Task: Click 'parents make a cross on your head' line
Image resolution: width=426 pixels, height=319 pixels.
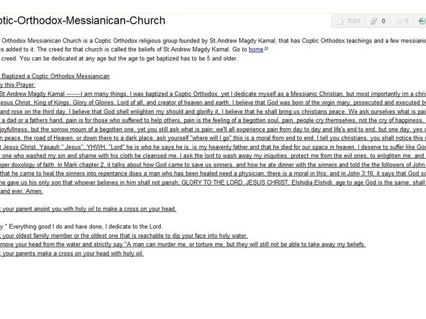Action: click(72, 254)
